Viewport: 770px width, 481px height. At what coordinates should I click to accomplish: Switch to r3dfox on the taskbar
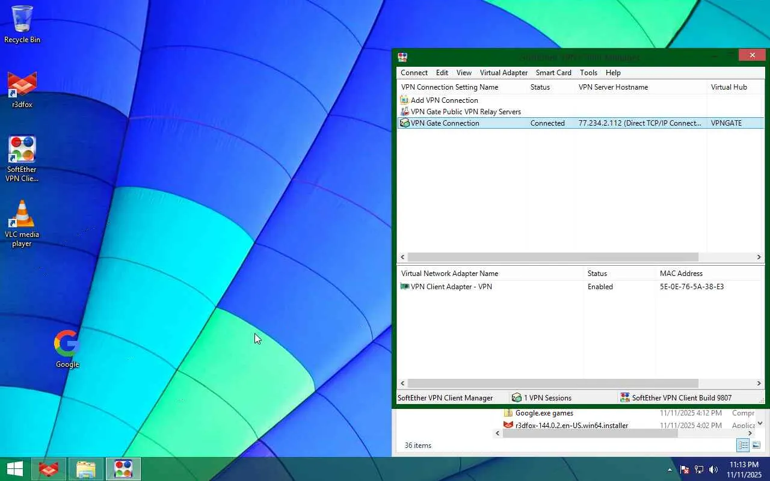pos(49,469)
